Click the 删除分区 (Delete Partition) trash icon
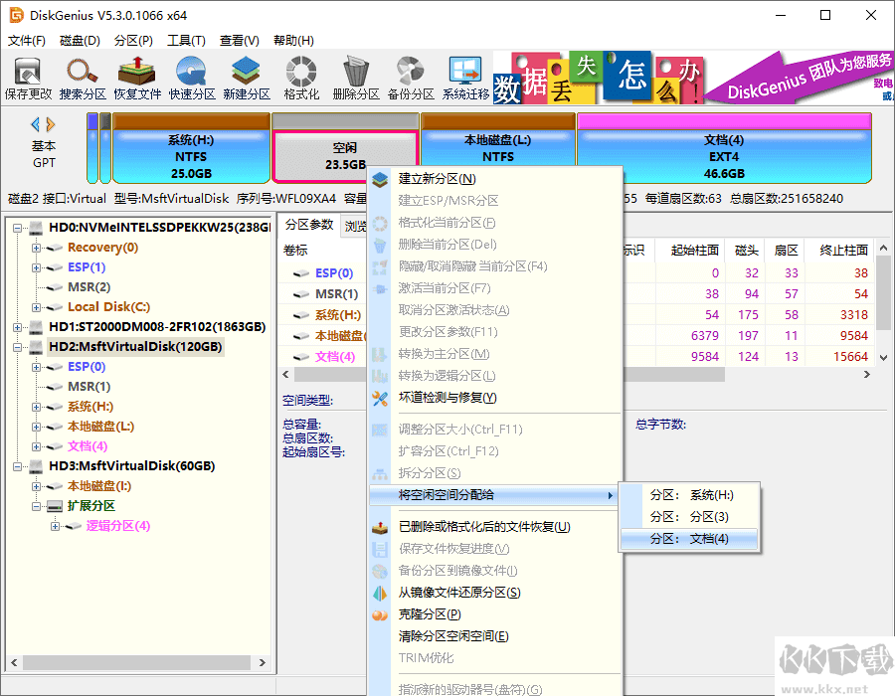The width and height of the screenshot is (895, 696). tap(356, 78)
